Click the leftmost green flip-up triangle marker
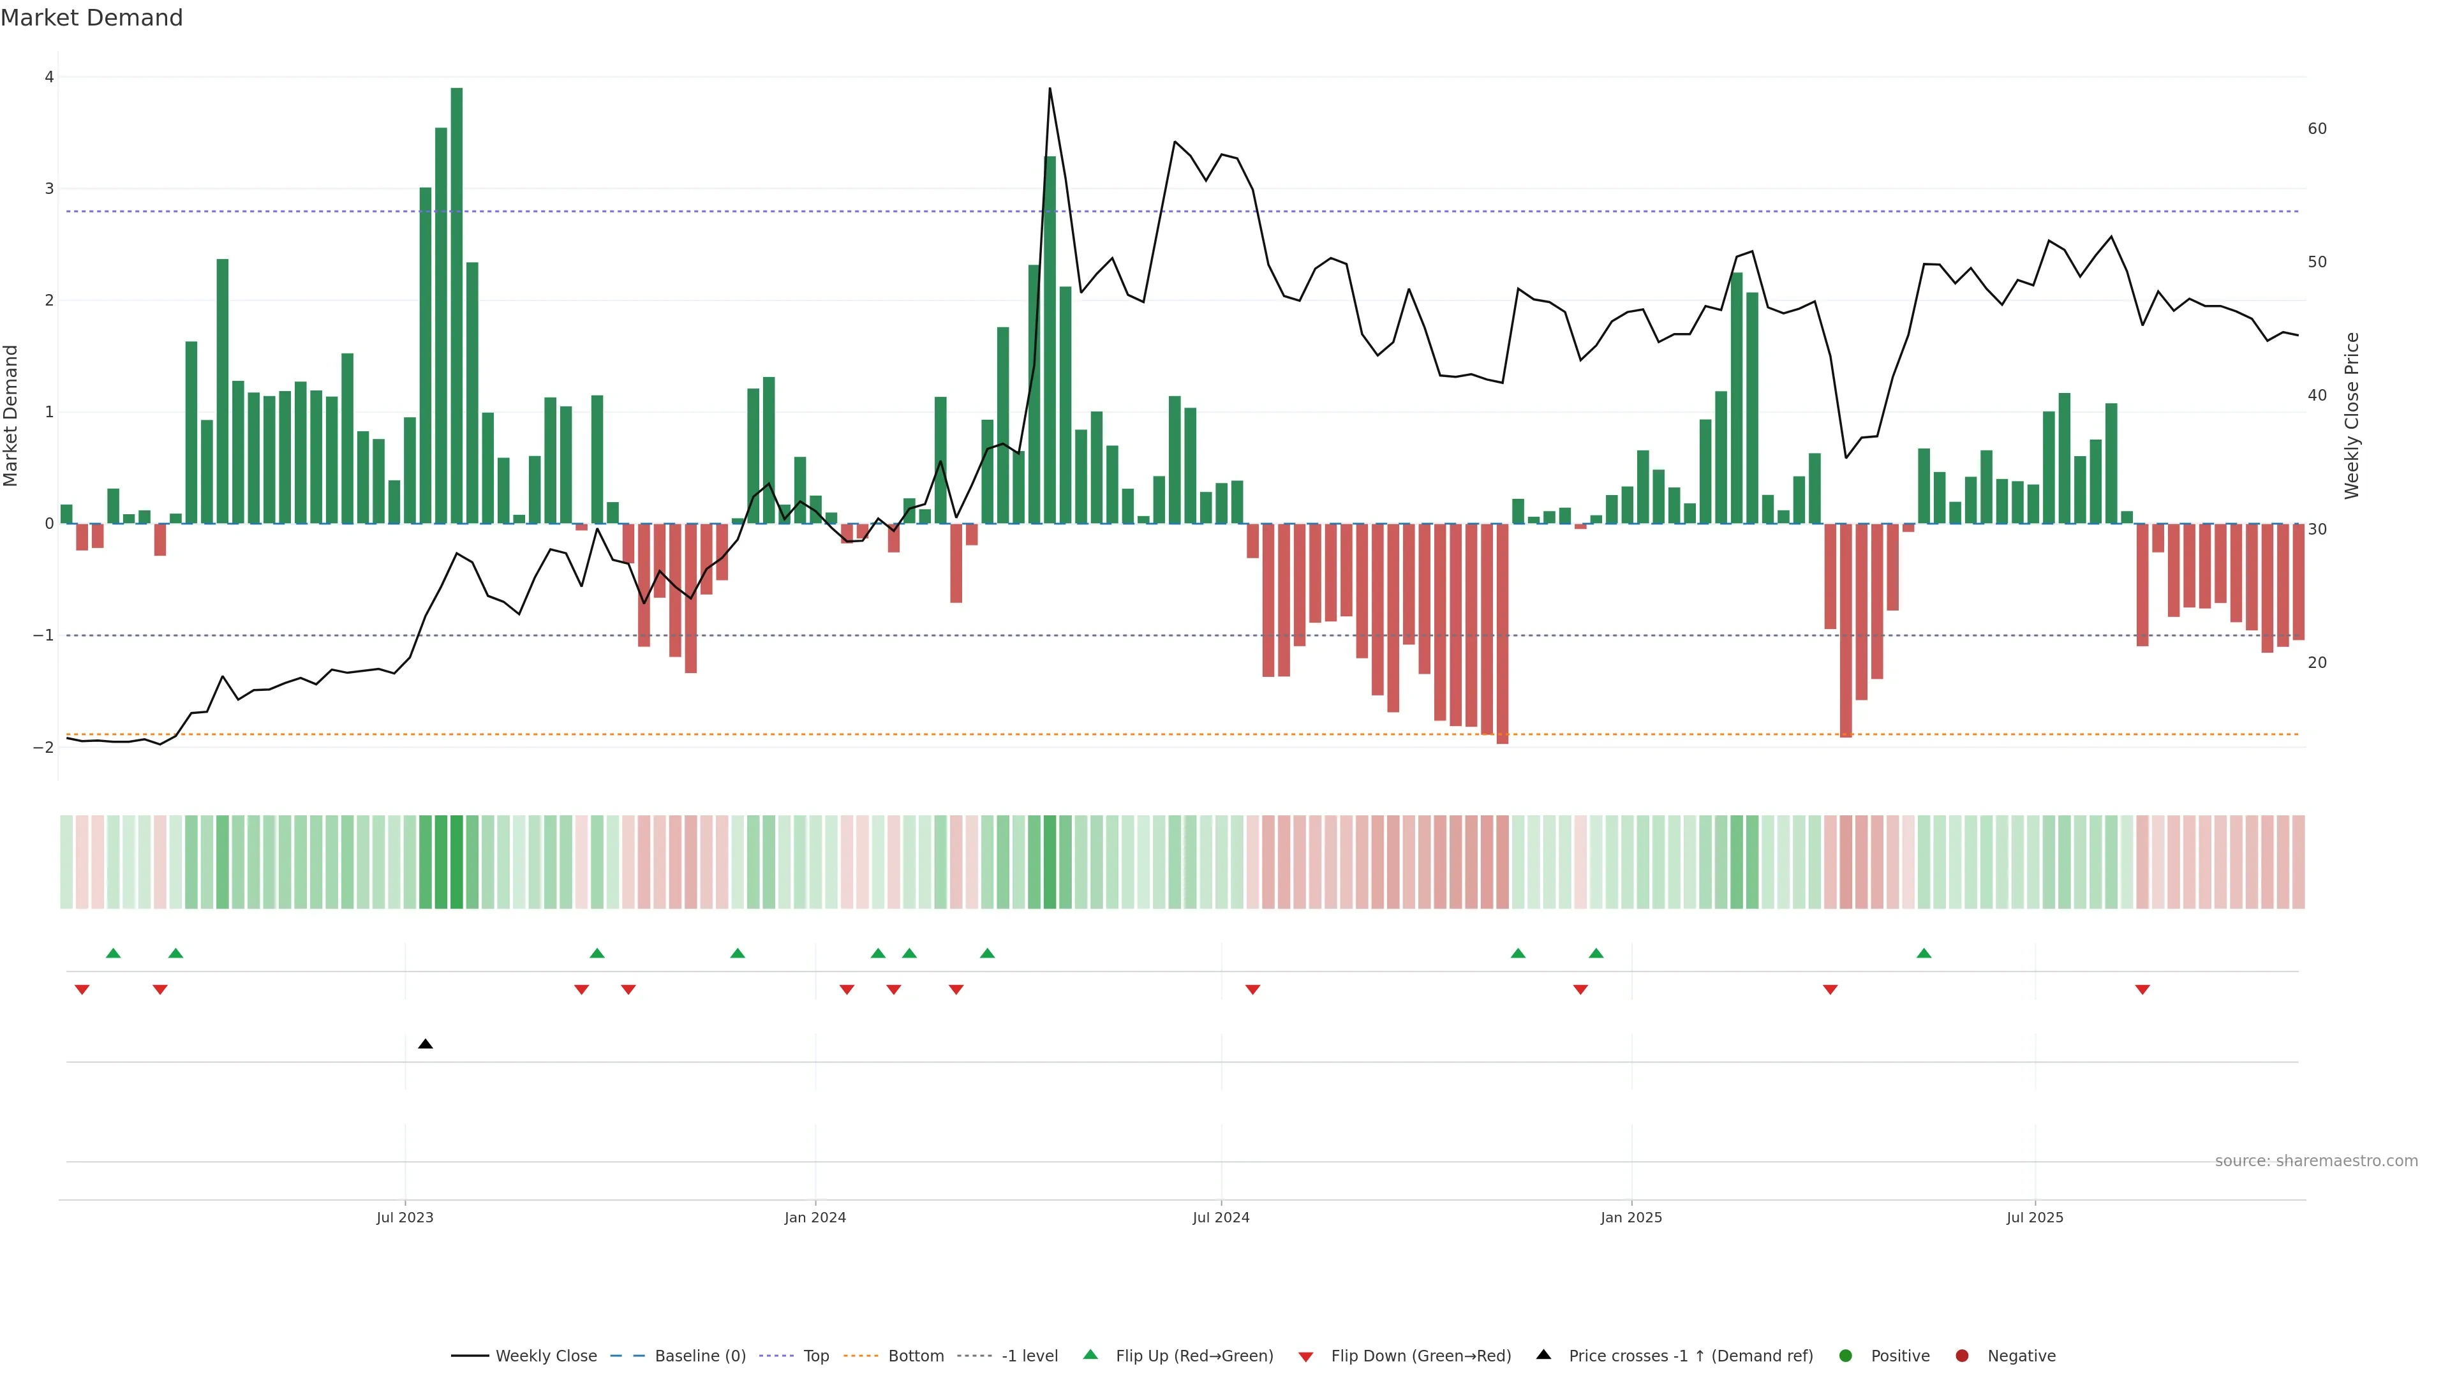2450x1378 pixels. coord(113,953)
